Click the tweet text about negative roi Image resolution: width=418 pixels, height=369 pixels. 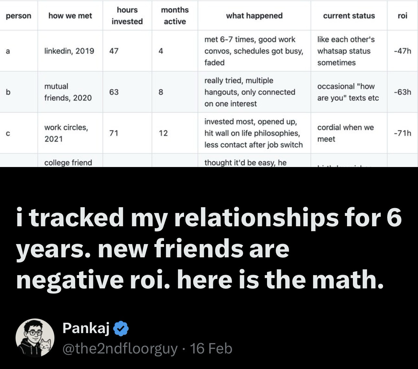coord(209,249)
